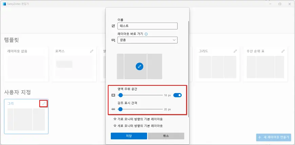295x145 pixels.
Task: Open the 레이아웃 바로 가기 dropdown
Action: tap(147, 40)
